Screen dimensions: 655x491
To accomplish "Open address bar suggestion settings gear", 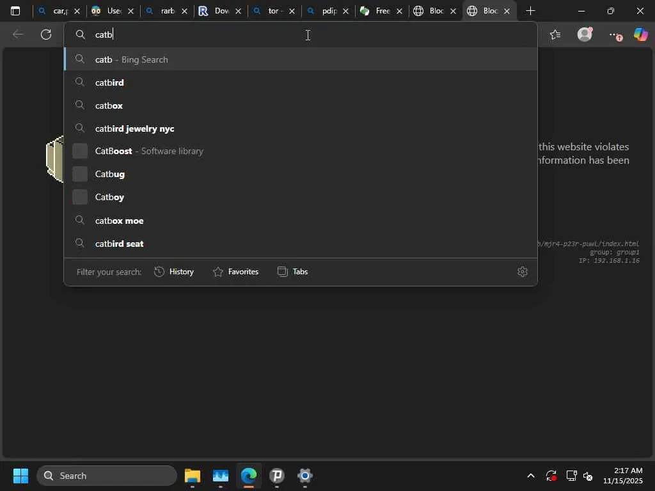I will click(x=522, y=272).
